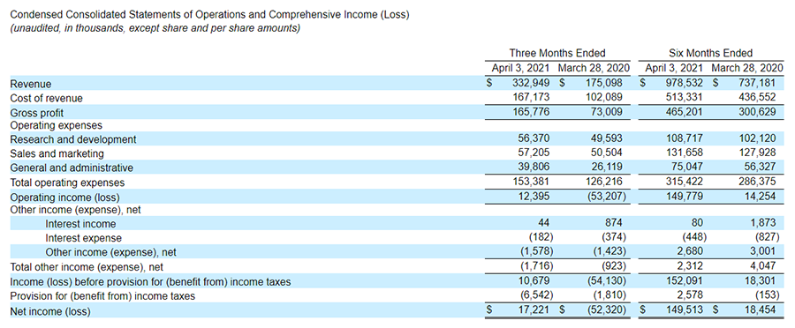The width and height of the screenshot is (795, 328).
Task: Click the R&D value 56,370
Action: [x=534, y=138]
